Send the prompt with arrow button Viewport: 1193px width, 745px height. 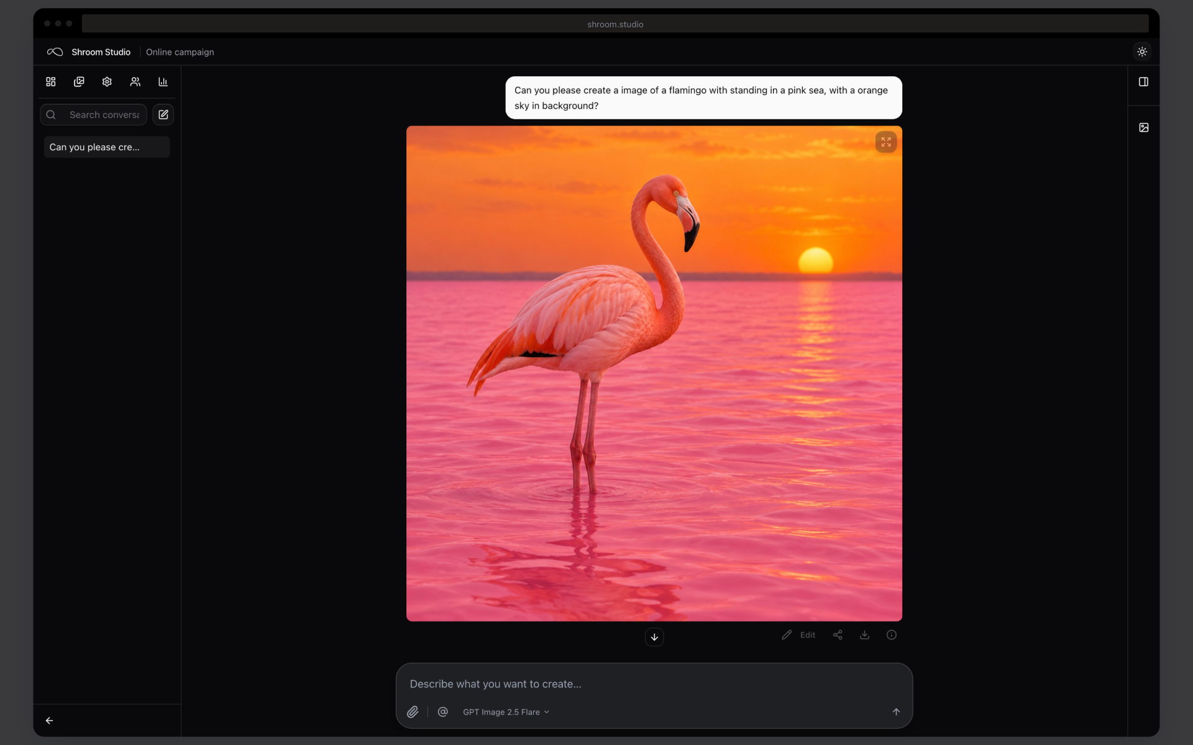coord(896,712)
